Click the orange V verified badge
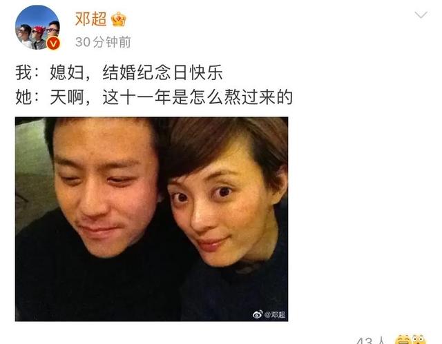This screenshot has height=344, width=442. coord(53,43)
